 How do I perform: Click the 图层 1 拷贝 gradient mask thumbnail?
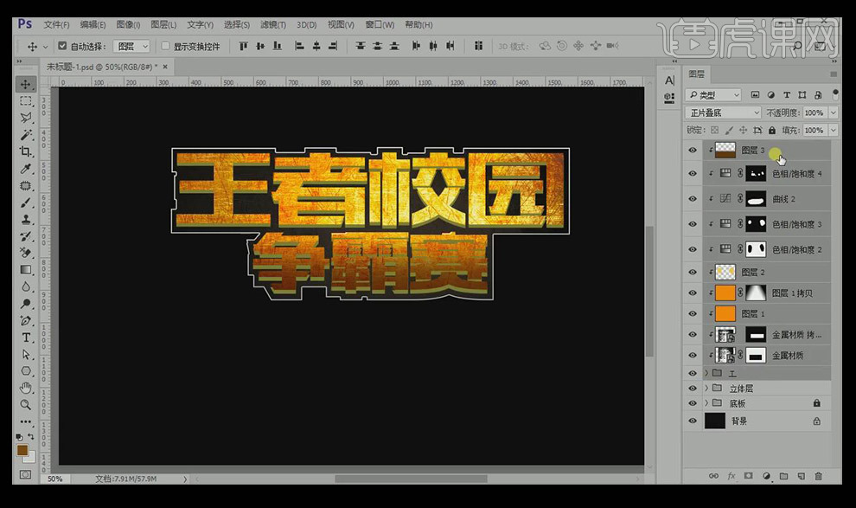tap(756, 293)
